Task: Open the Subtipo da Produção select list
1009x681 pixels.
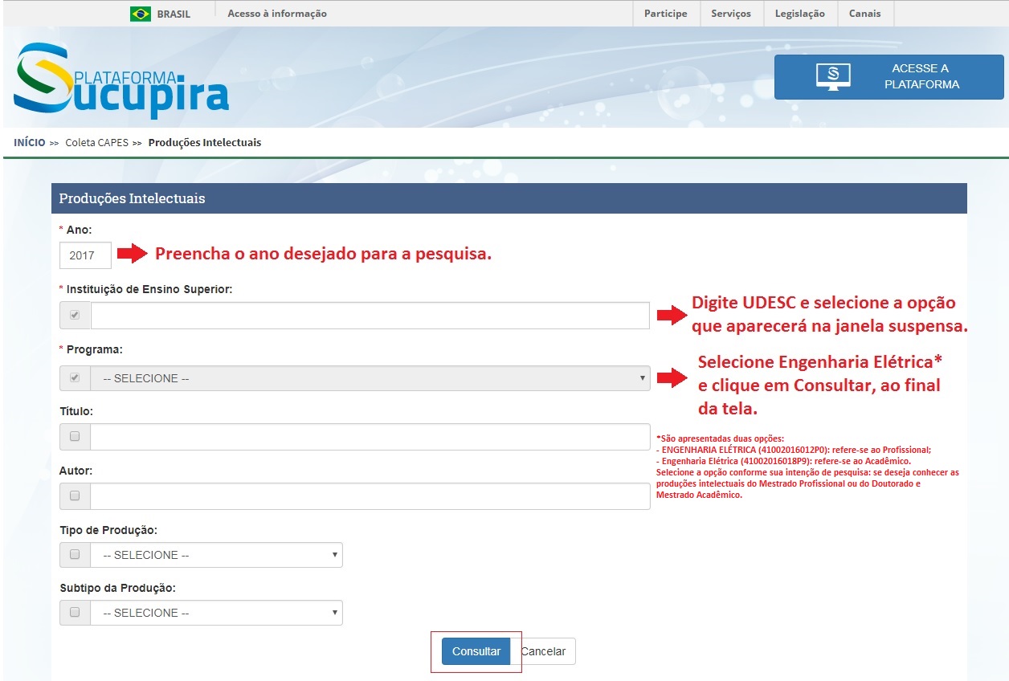Action: coord(216,613)
